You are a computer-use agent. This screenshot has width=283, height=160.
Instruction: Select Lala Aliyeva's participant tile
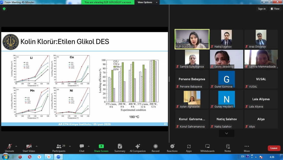(x=261, y=99)
